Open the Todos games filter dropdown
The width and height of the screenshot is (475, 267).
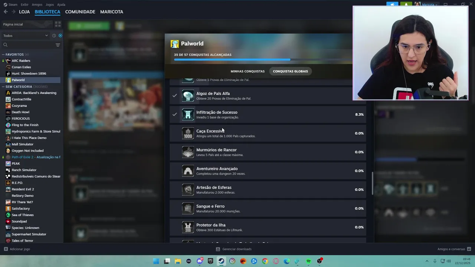[26, 36]
